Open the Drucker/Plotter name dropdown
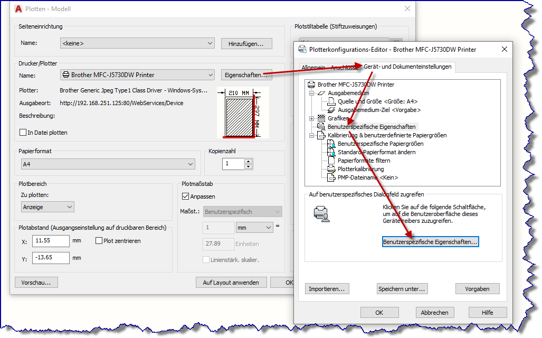This screenshot has width=542, height=338. tap(137, 74)
